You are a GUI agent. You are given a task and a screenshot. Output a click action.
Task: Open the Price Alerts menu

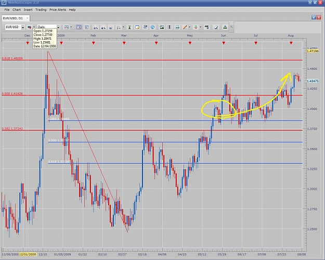tap(58, 10)
